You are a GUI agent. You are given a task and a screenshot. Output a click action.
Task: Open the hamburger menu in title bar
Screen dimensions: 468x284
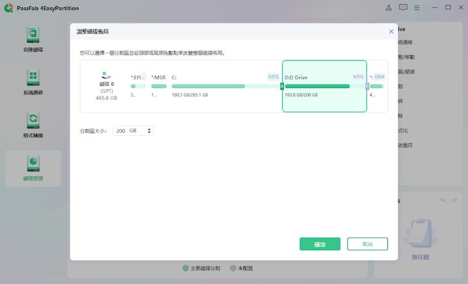coord(417,8)
